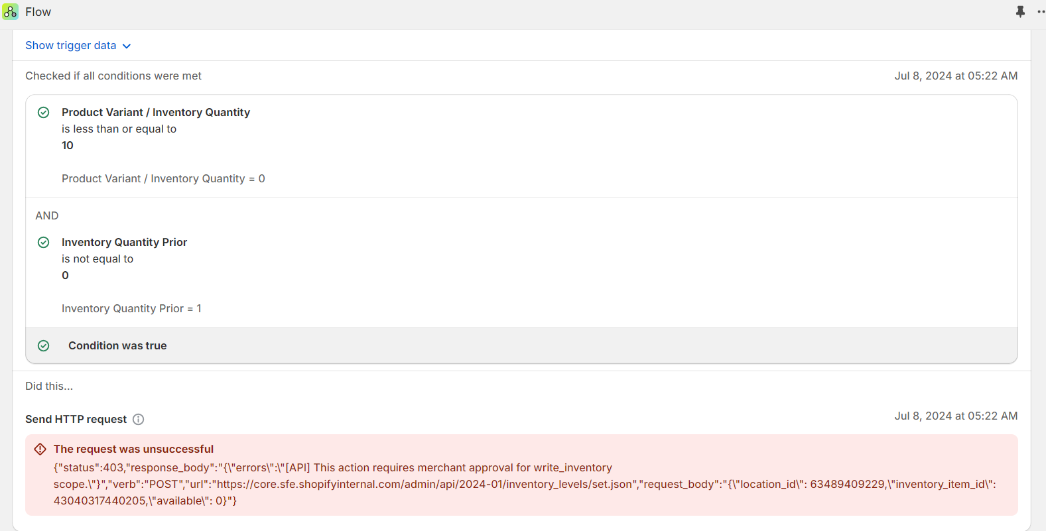
Task: Expand the Show trigger data chevron
Action: (127, 46)
